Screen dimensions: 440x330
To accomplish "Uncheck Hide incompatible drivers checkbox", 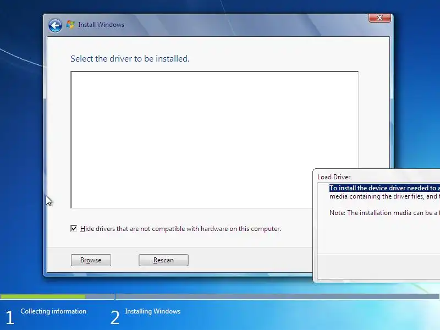I will point(74,228).
